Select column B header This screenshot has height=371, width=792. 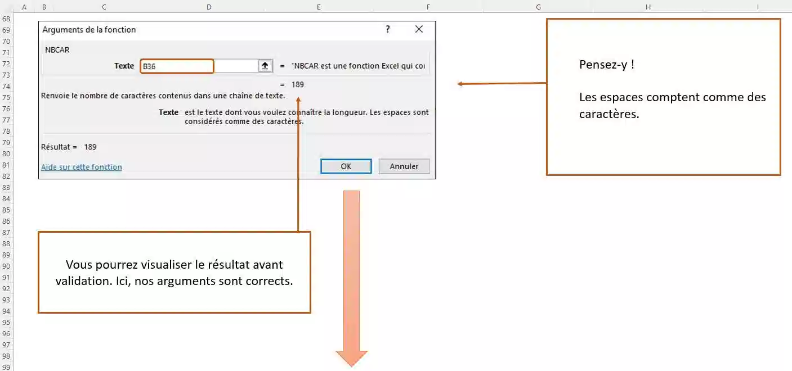[44, 7]
